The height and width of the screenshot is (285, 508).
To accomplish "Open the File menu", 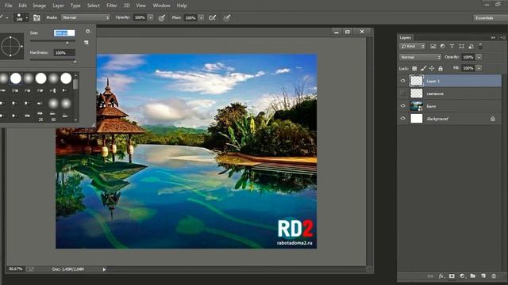I will coord(9,6).
